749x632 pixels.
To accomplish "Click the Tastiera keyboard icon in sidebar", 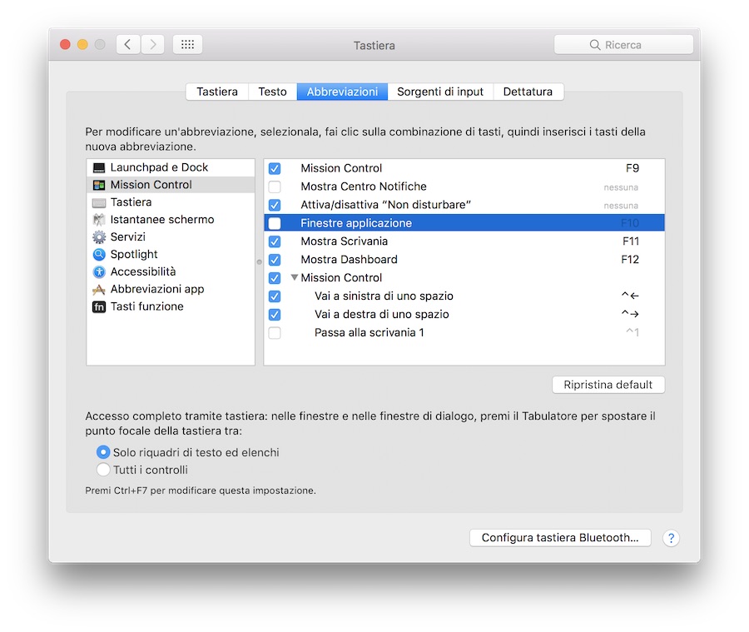I will tap(99, 202).
